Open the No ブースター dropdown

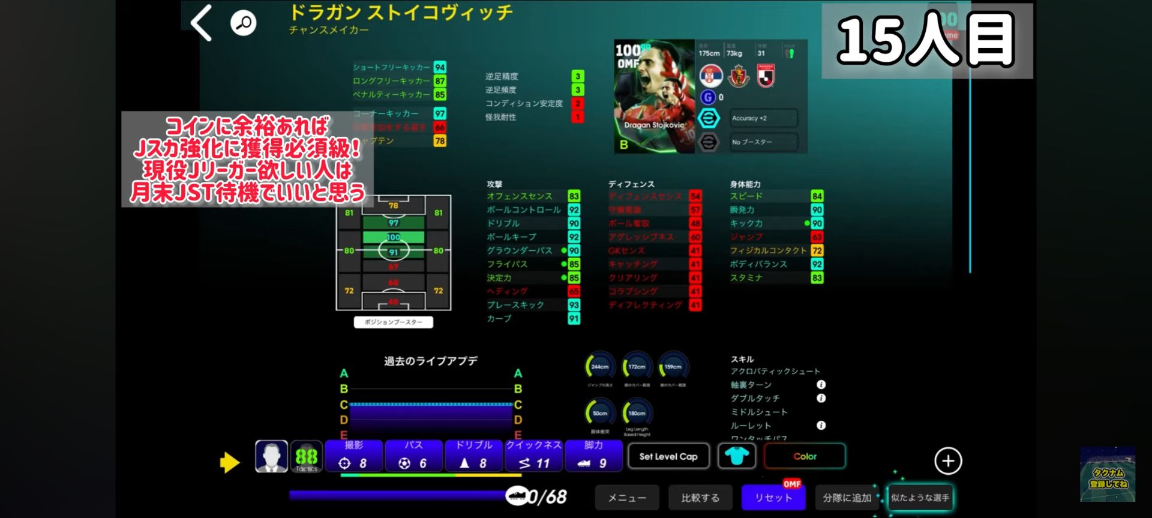pyautogui.click(x=764, y=142)
